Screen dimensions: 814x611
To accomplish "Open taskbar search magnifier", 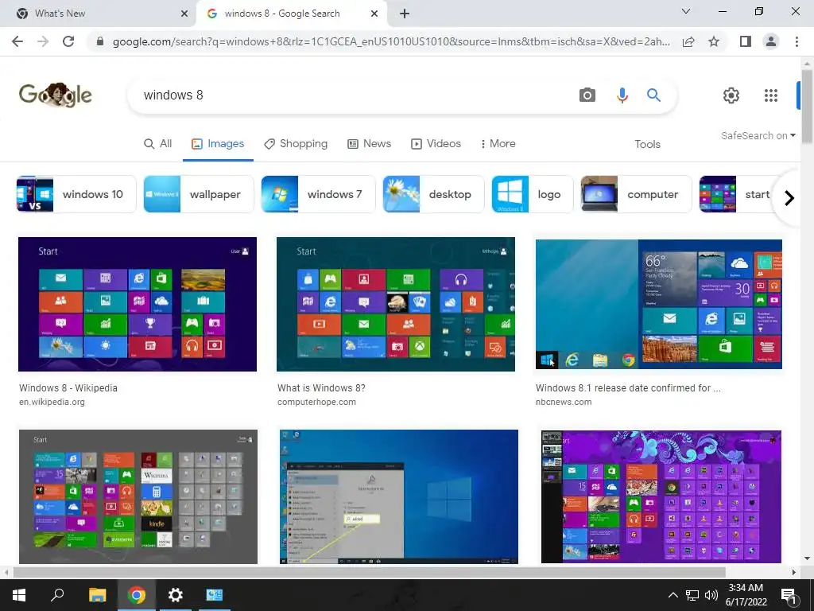I will [x=57, y=595].
